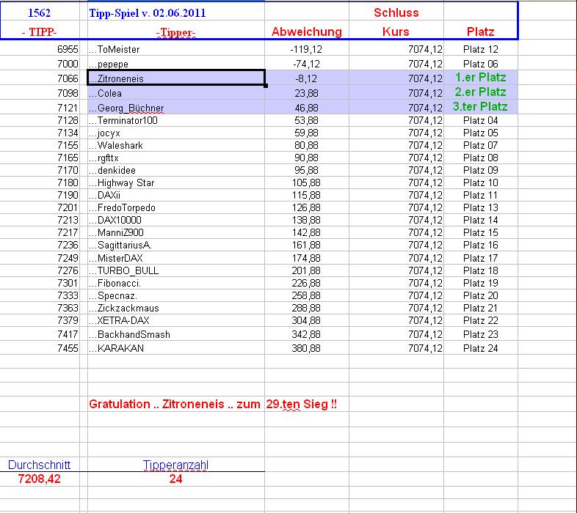This screenshot has width=577, height=513.
Task: Click the Waleshark cell
Action: click(176, 146)
